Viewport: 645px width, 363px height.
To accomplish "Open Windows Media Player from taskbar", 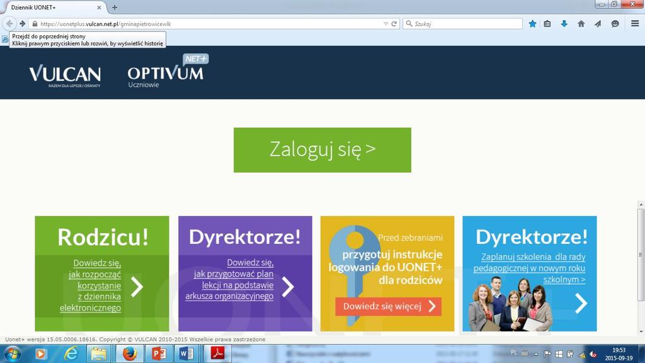I will click(40, 354).
